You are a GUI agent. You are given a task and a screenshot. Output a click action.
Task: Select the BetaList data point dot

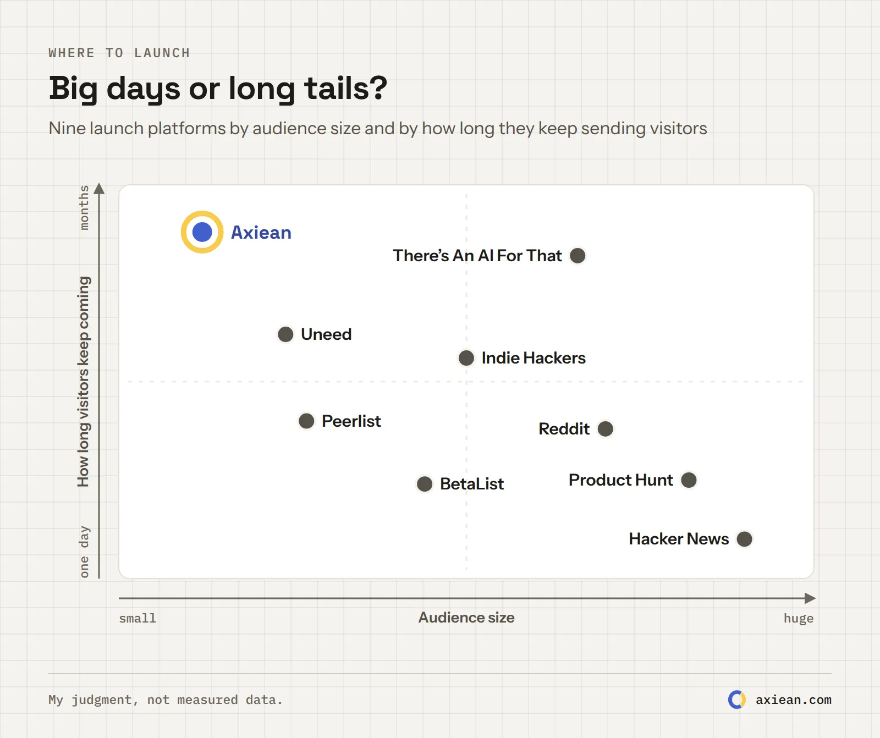point(425,484)
